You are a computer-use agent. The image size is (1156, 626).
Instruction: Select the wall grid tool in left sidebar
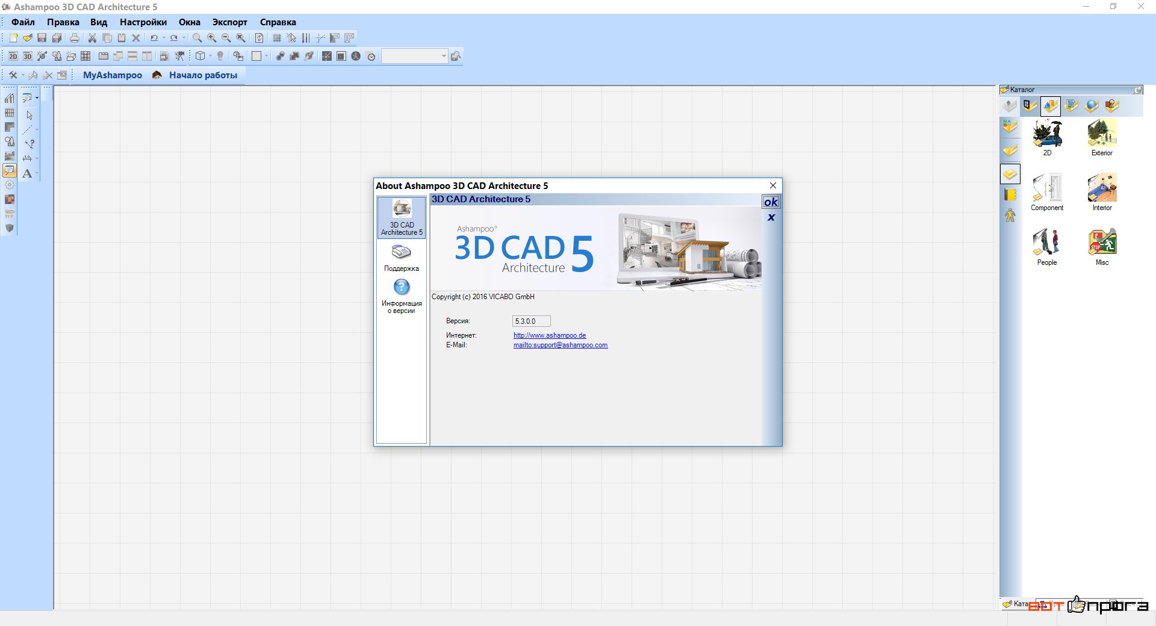coord(9,113)
